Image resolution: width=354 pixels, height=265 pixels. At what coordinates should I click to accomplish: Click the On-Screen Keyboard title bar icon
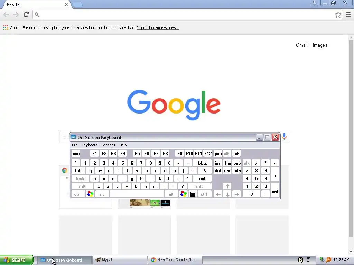[x=73, y=137]
